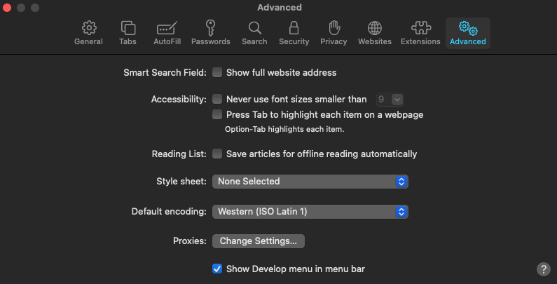557x284 pixels.
Task: Check Save articles for offline reading automatically
Action: pyautogui.click(x=217, y=154)
